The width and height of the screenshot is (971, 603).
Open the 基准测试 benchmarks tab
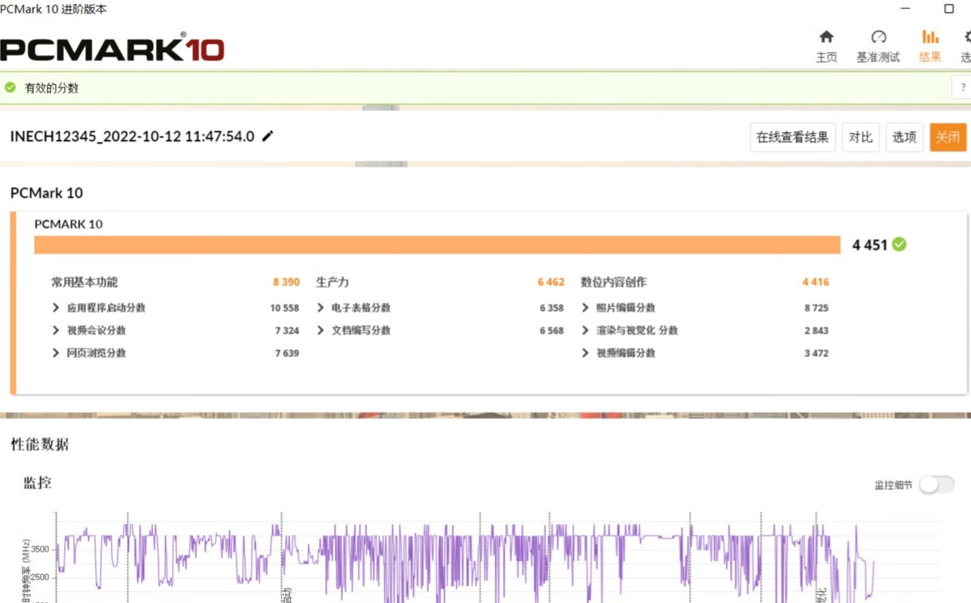point(878,46)
